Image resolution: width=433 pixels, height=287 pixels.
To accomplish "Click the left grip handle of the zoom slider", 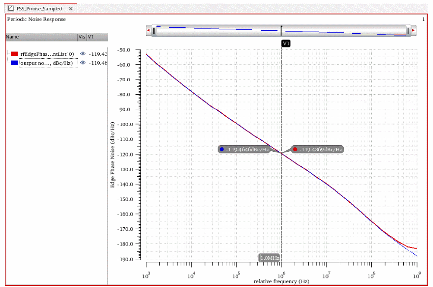I will pos(154,31).
